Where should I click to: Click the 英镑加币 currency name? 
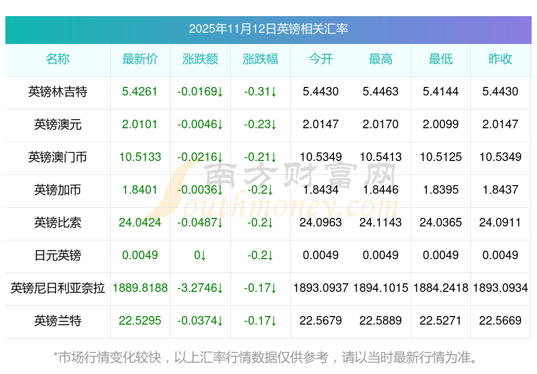click(57, 189)
